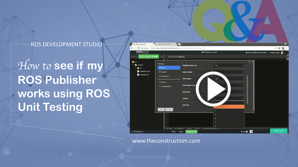The height and width of the screenshot is (167, 298).
Task: Click the Watch Chapter Video button
Action: tap(148, 56)
